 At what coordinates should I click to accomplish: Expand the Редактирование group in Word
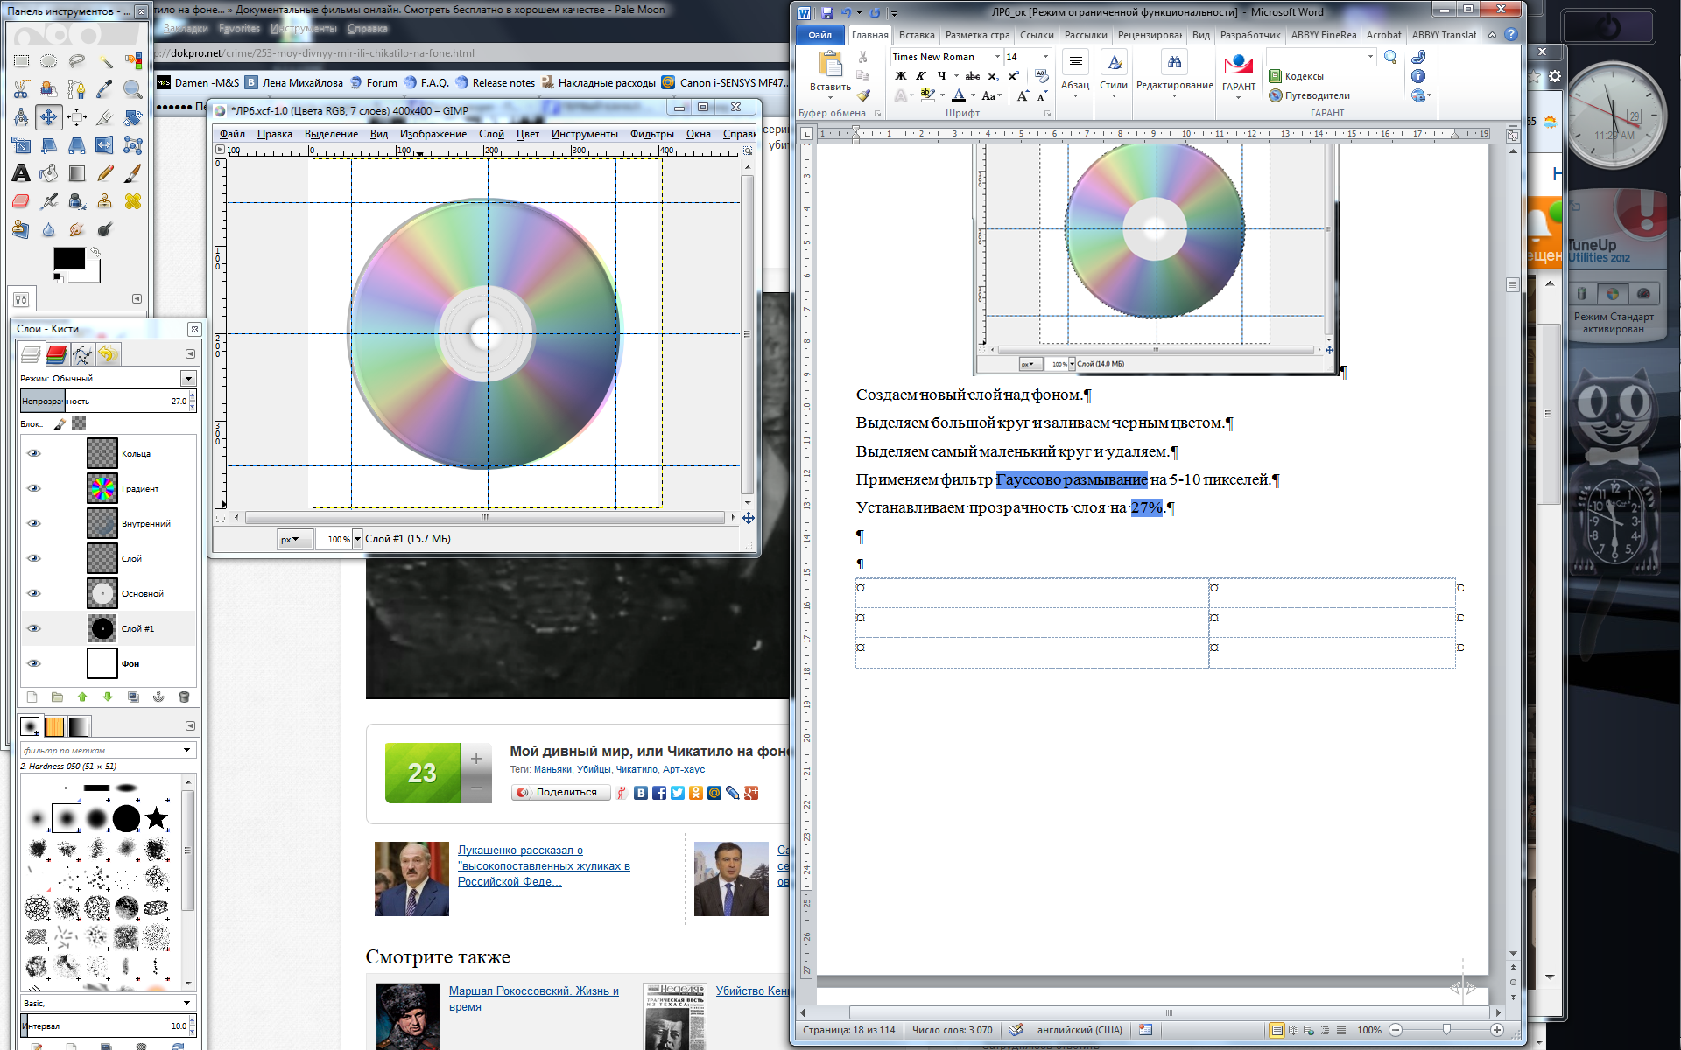[x=1174, y=76]
